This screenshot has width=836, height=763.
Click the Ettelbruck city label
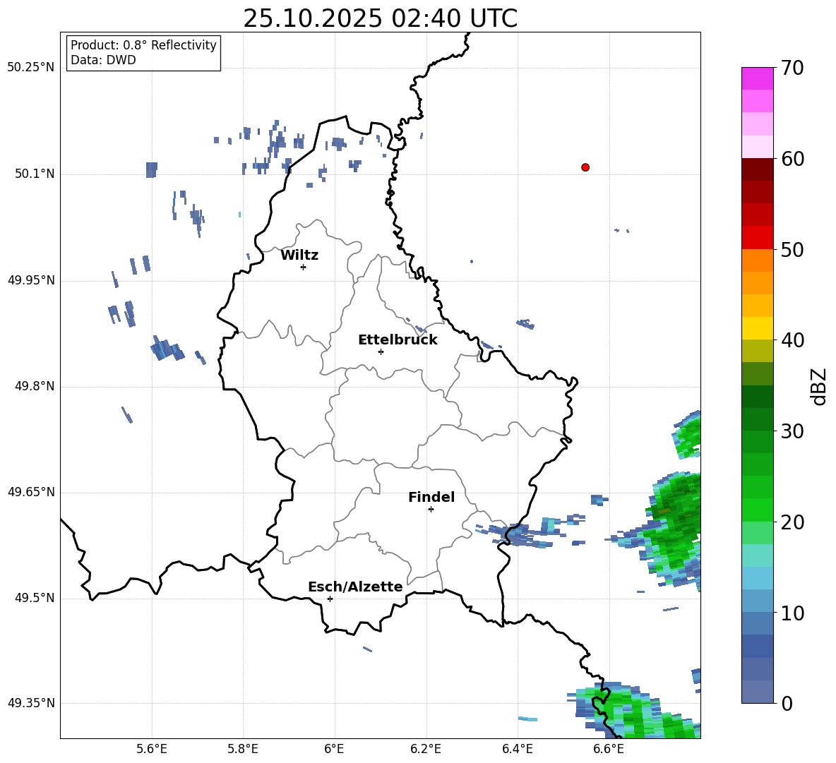click(x=398, y=340)
